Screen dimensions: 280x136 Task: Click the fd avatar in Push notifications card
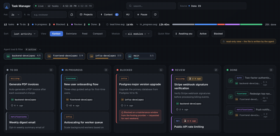pos(236,115)
